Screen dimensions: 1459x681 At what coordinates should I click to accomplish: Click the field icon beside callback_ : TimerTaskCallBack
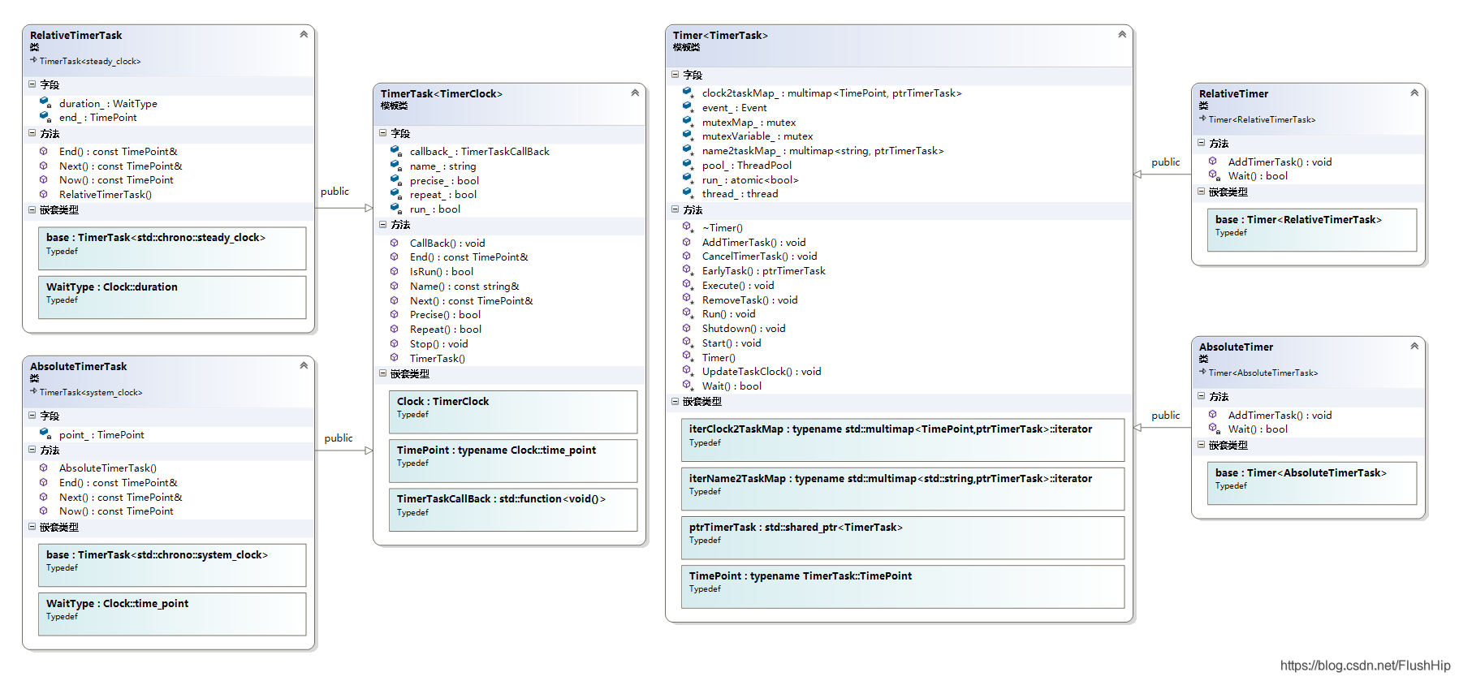click(396, 151)
